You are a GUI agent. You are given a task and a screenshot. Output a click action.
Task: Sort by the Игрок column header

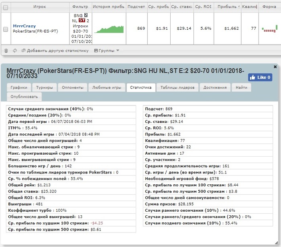[40, 7]
